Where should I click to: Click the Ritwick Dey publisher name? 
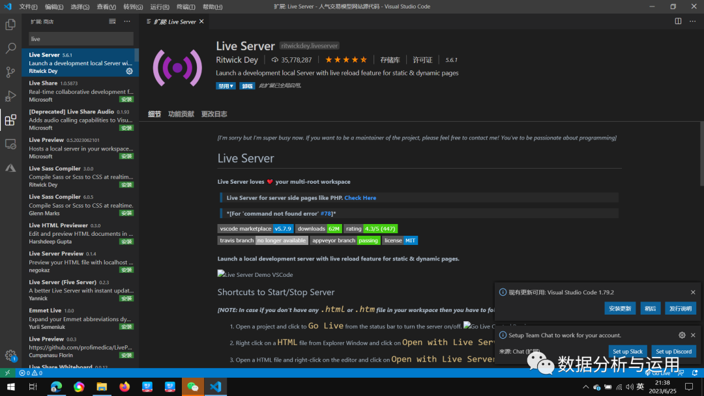point(237,60)
